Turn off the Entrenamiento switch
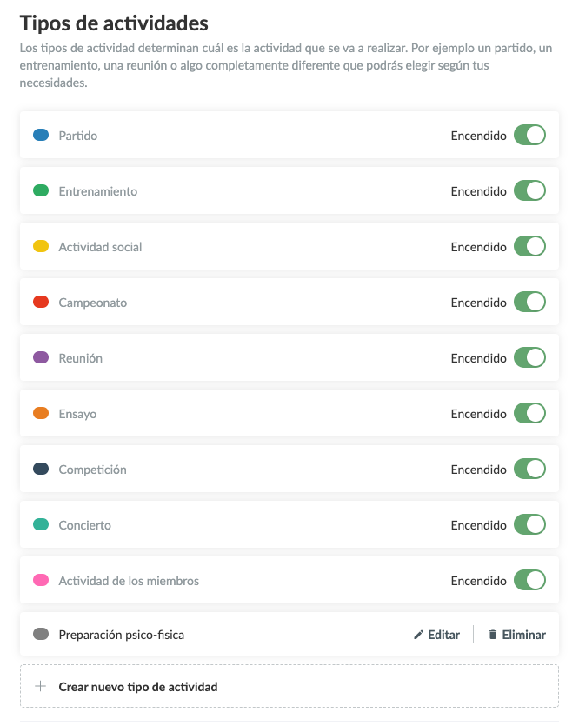The width and height of the screenshot is (579, 726). (529, 190)
